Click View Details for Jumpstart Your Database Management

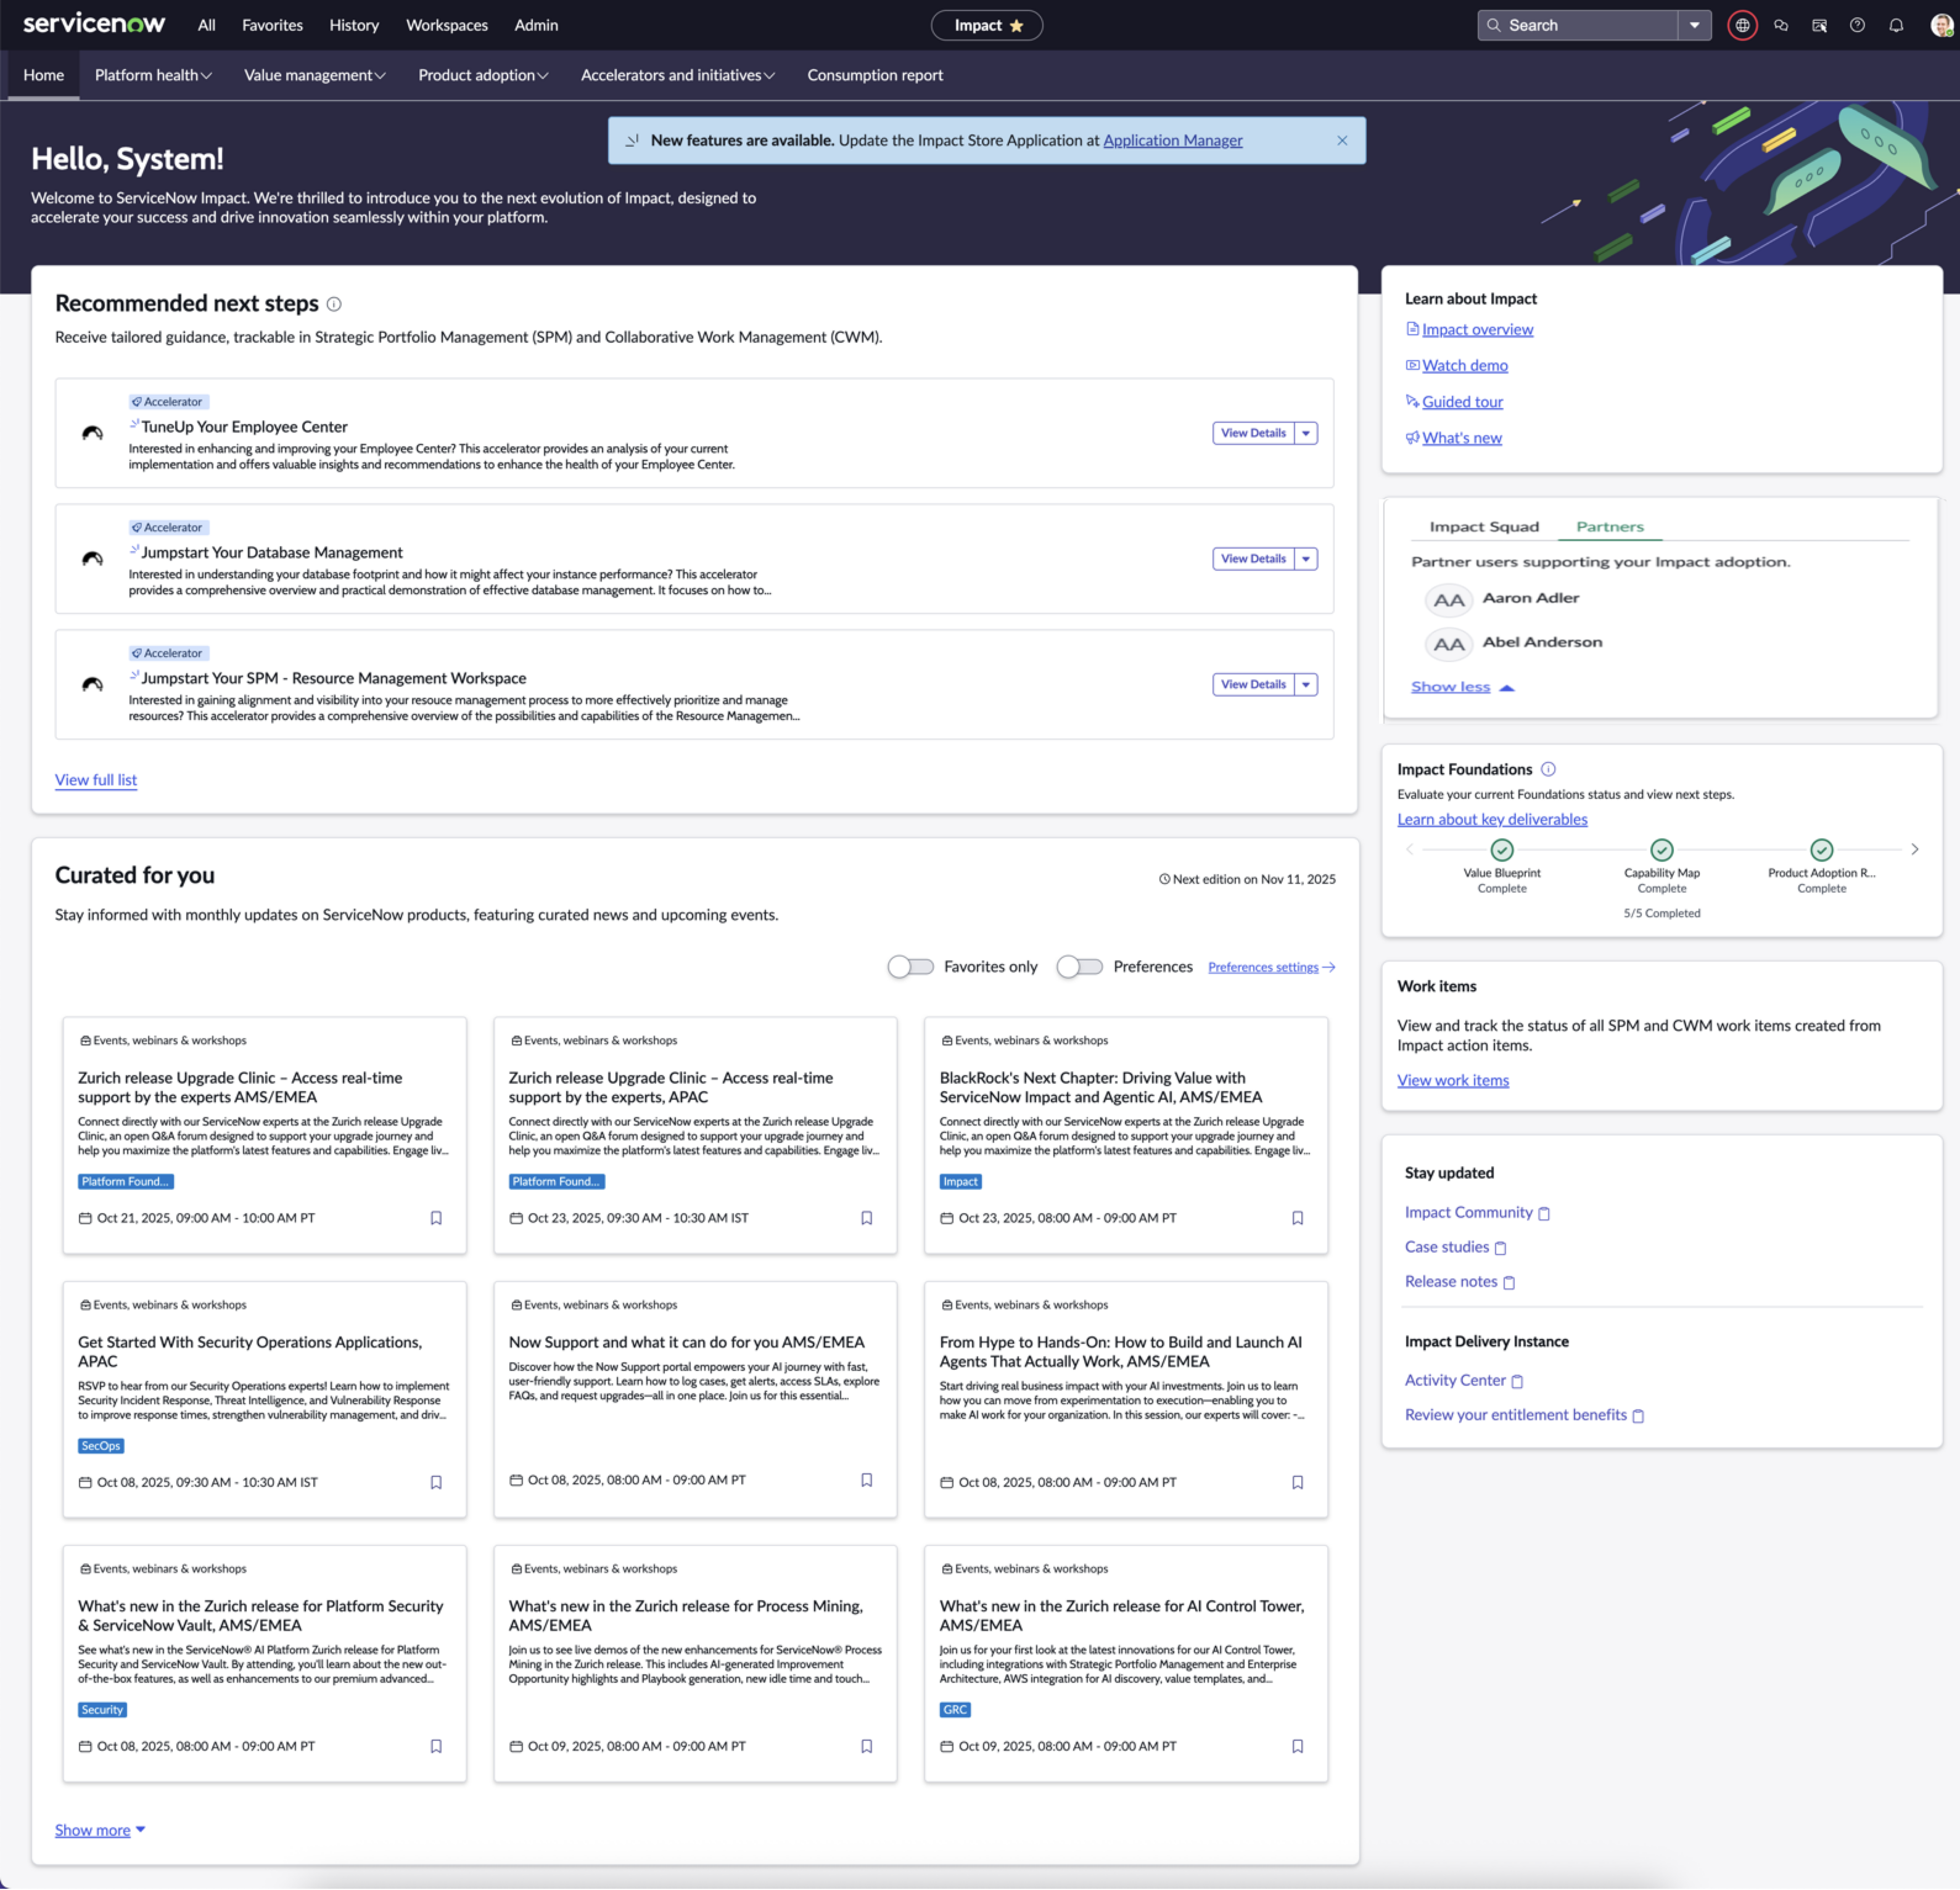click(1253, 558)
